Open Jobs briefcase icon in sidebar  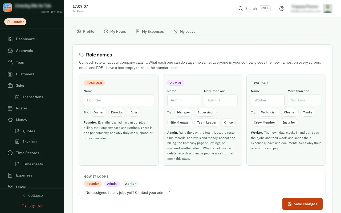pos(10,86)
